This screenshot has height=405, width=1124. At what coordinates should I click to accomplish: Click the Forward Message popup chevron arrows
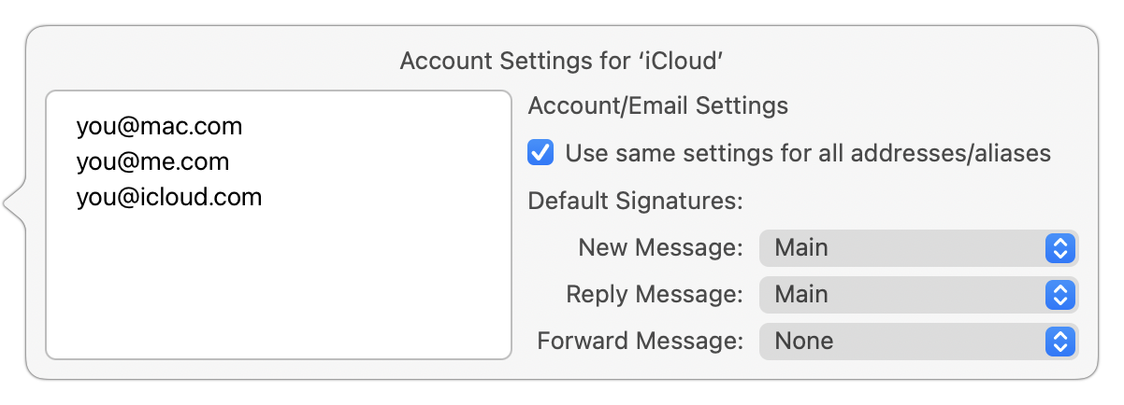1059,341
